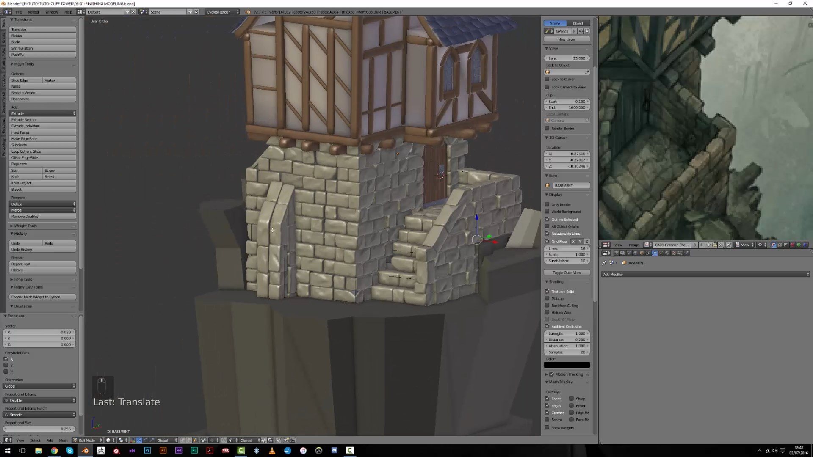Click the Remove Doubles button
The image size is (813, 457).
42,217
